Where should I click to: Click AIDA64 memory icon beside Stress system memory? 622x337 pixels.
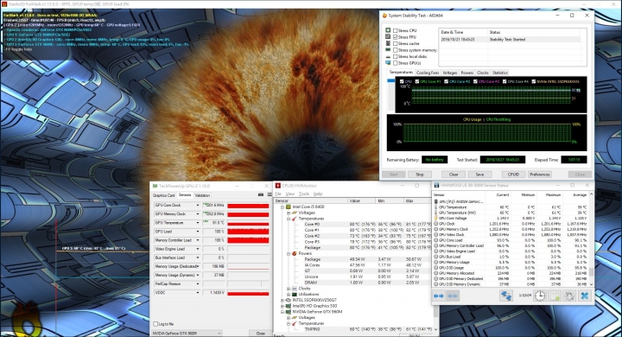pos(388,50)
